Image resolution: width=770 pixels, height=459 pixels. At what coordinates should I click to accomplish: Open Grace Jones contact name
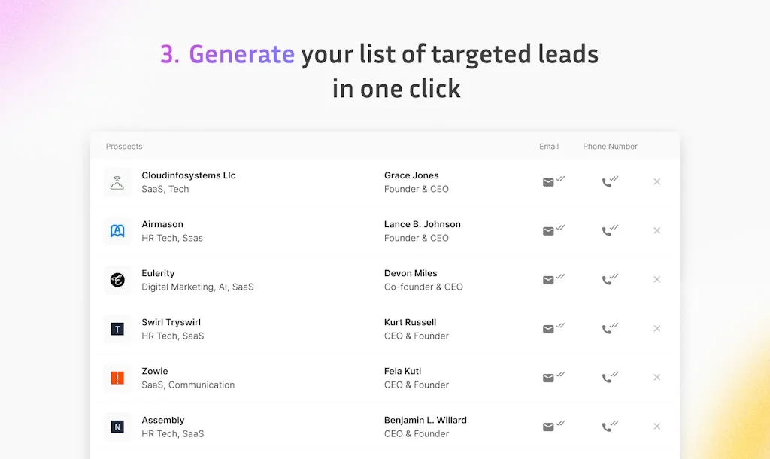coord(411,175)
